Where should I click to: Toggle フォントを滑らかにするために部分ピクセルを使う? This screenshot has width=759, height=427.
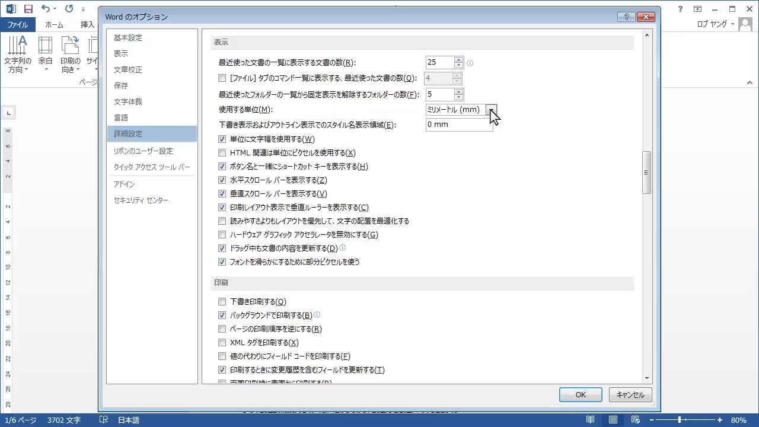pos(222,262)
